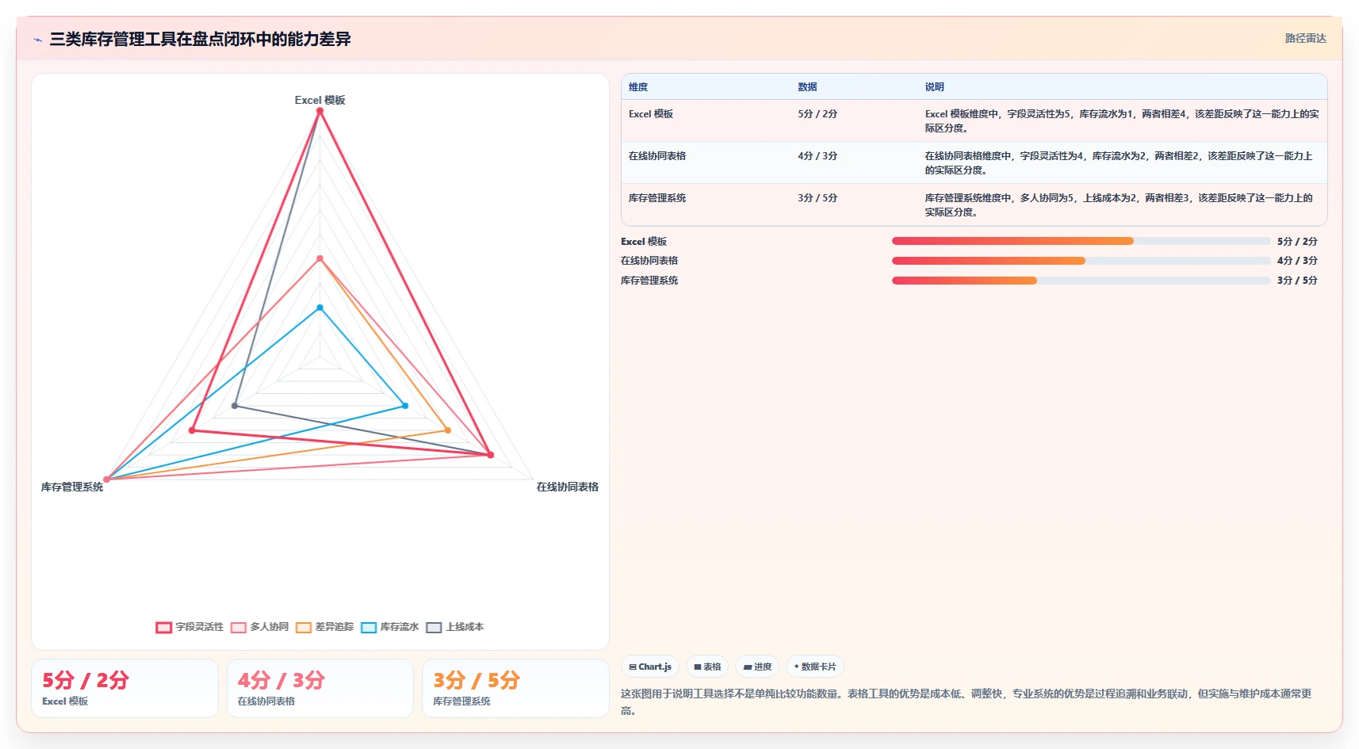This screenshot has width=1359, height=749.
Task: Open the 5分 / 2分 Excel 模板 card
Action: coord(124,689)
